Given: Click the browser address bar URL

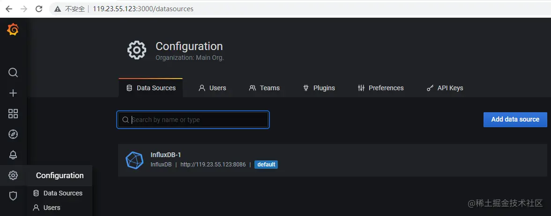Looking at the screenshot, I should tap(143, 9).
